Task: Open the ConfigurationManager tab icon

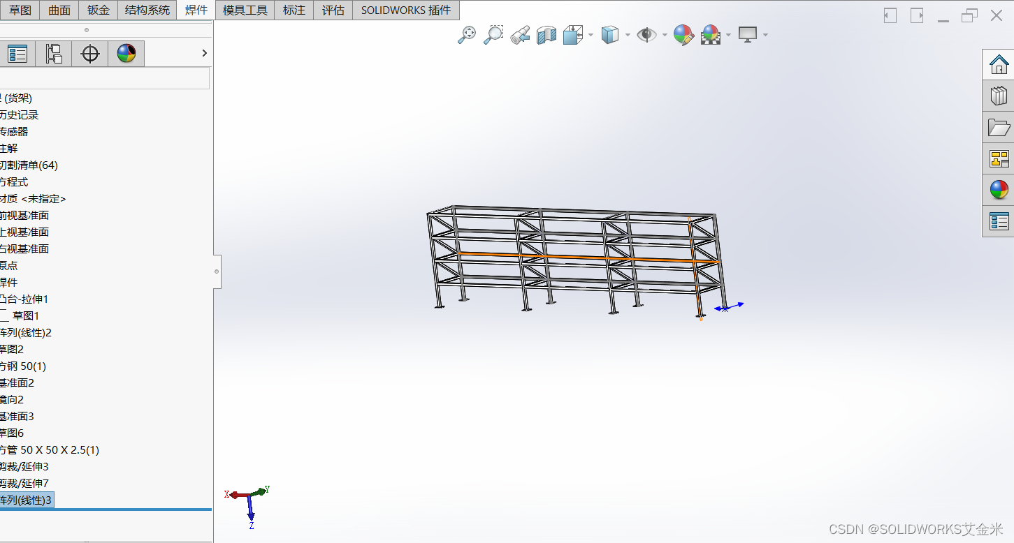Action: tap(54, 54)
